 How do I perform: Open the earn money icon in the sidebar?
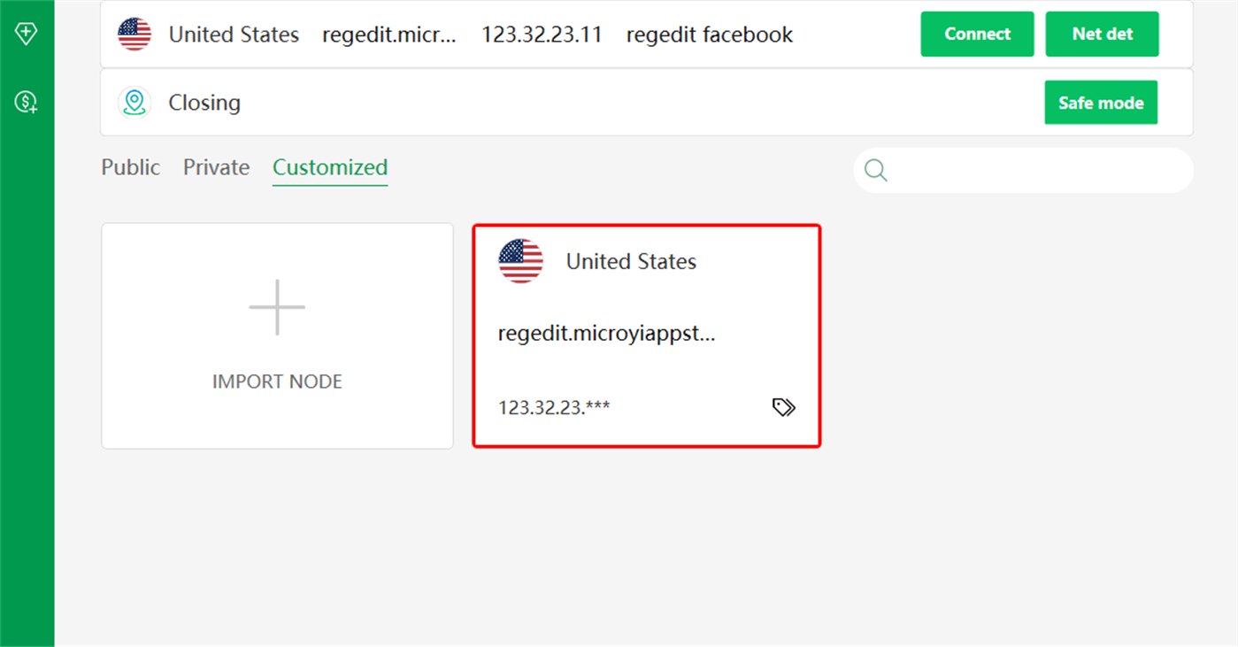click(x=27, y=102)
